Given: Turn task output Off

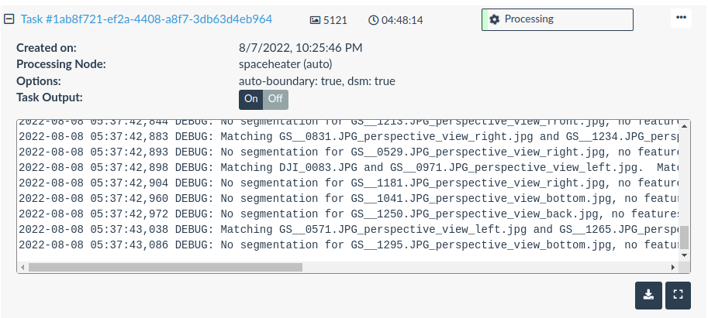Looking at the screenshot, I should (x=275, y=100).
